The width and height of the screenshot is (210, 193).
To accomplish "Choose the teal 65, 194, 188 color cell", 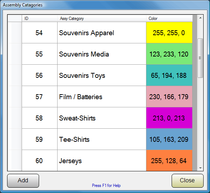I will [x=169, y=75].
